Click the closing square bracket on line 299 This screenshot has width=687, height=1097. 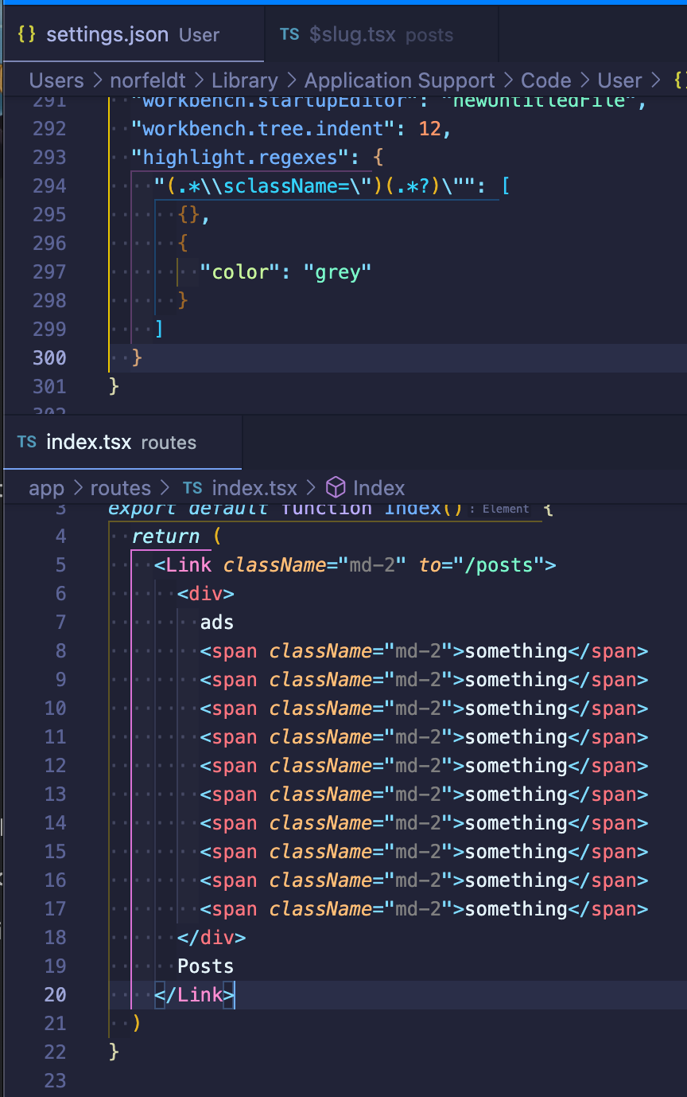pos(160,329)
